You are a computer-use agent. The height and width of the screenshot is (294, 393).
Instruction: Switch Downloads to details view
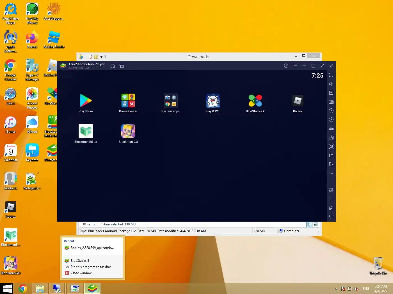pyautogui.click(x=309, y=224)
